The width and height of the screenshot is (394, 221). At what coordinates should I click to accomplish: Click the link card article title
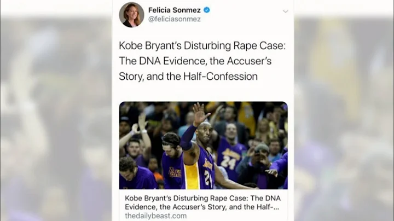[202, 196]
